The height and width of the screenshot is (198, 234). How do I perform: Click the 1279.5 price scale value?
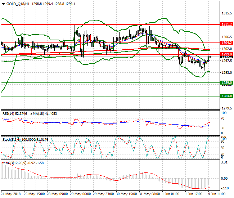click(227, 108)
